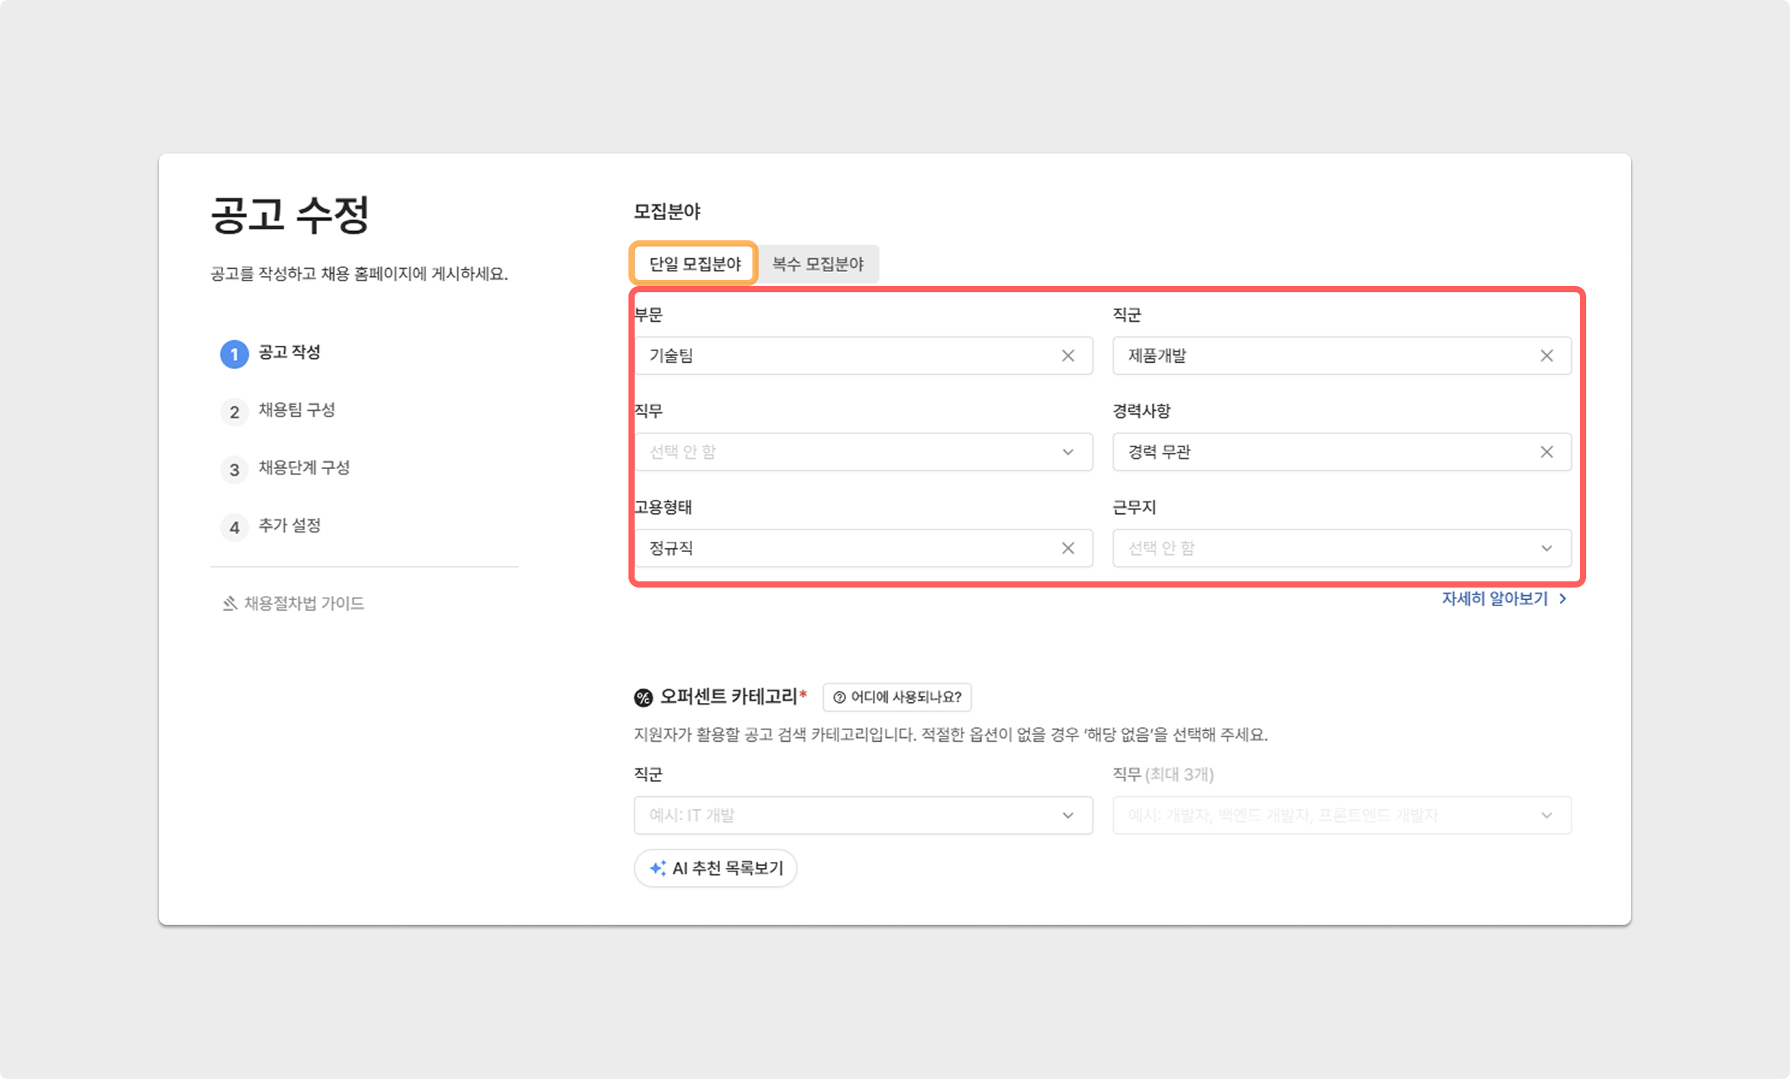Remove the 경력 무관 value with X
1790x1079 pixels.
1546,452
